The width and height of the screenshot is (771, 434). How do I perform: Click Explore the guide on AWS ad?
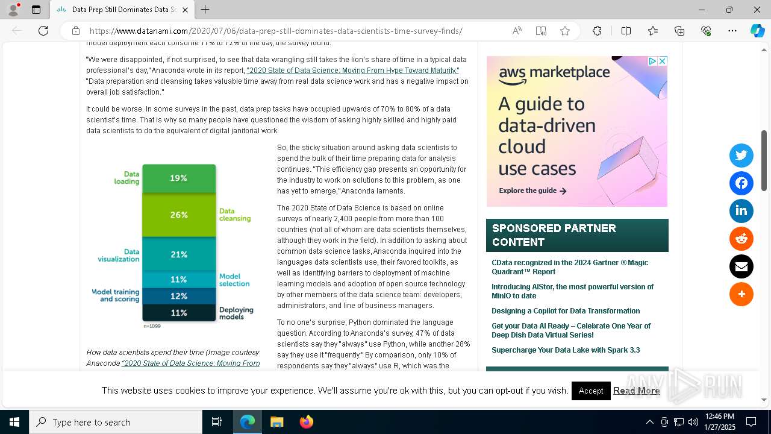[532, 190]
